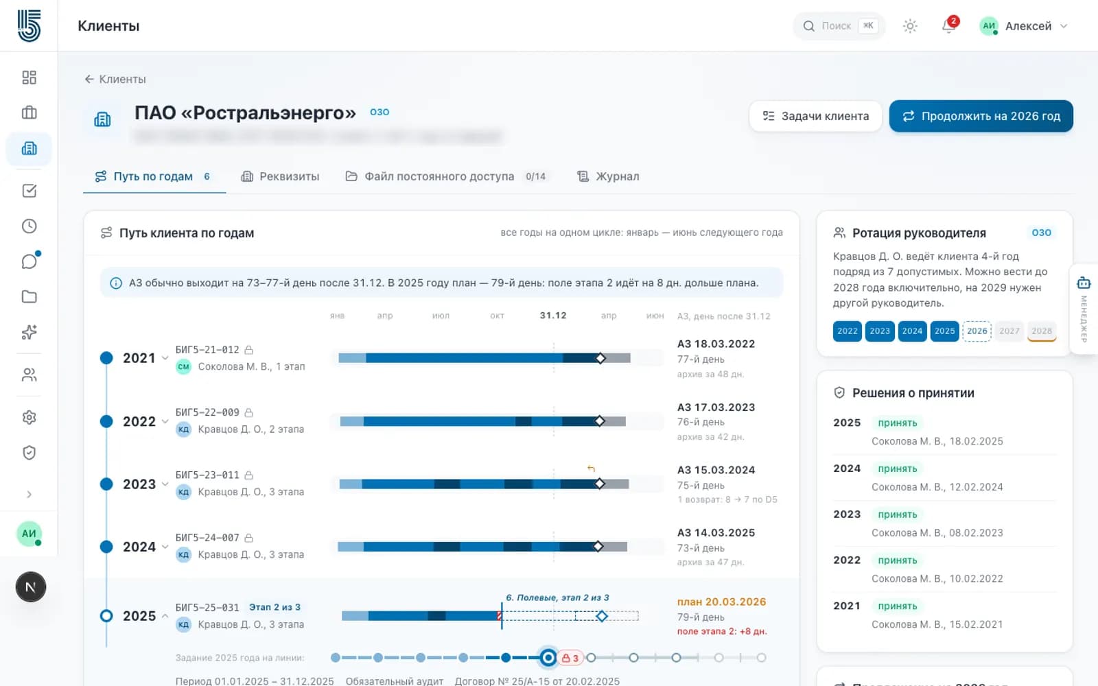Image resolution: width=1098 pixels, height=686 pixels.
Task: Click the lock icon next to БИГ5-24-007
Action: (x=249, y=538)
